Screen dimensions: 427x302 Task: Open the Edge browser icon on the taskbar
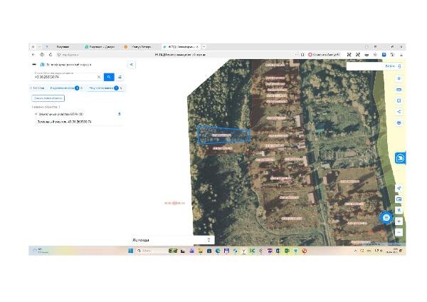point(218,251)
